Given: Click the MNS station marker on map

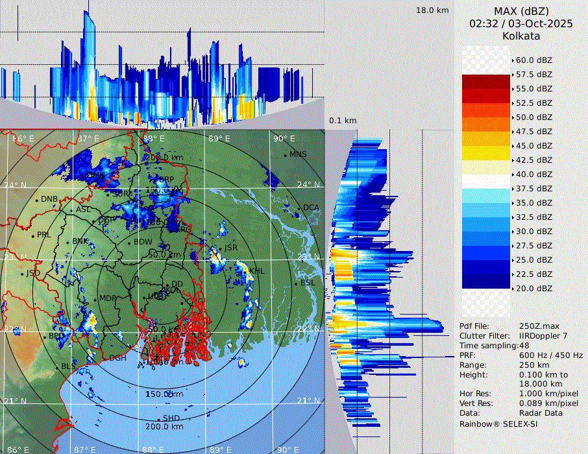Looking at the screenshot, I should coord(286,156).
